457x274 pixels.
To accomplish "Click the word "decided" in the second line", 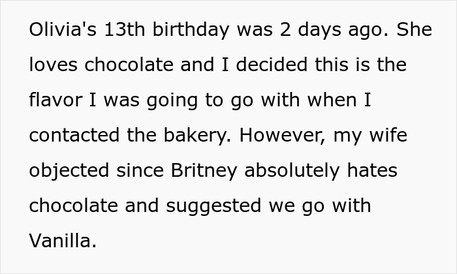I will [272, 65].
